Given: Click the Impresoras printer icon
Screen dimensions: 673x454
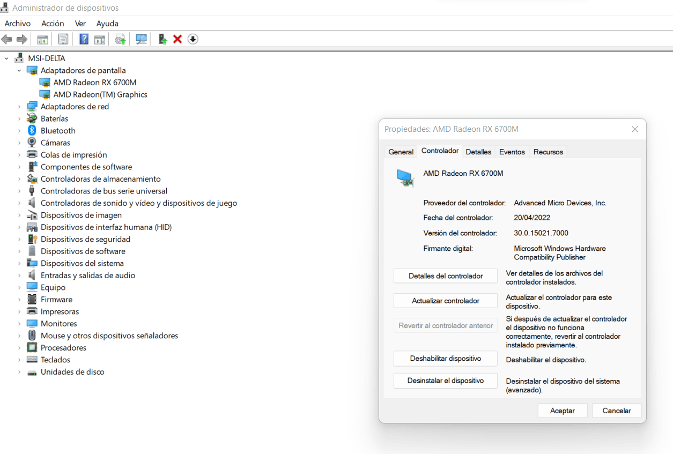Looking at the screenshot, I should click(x=32, y=311).
